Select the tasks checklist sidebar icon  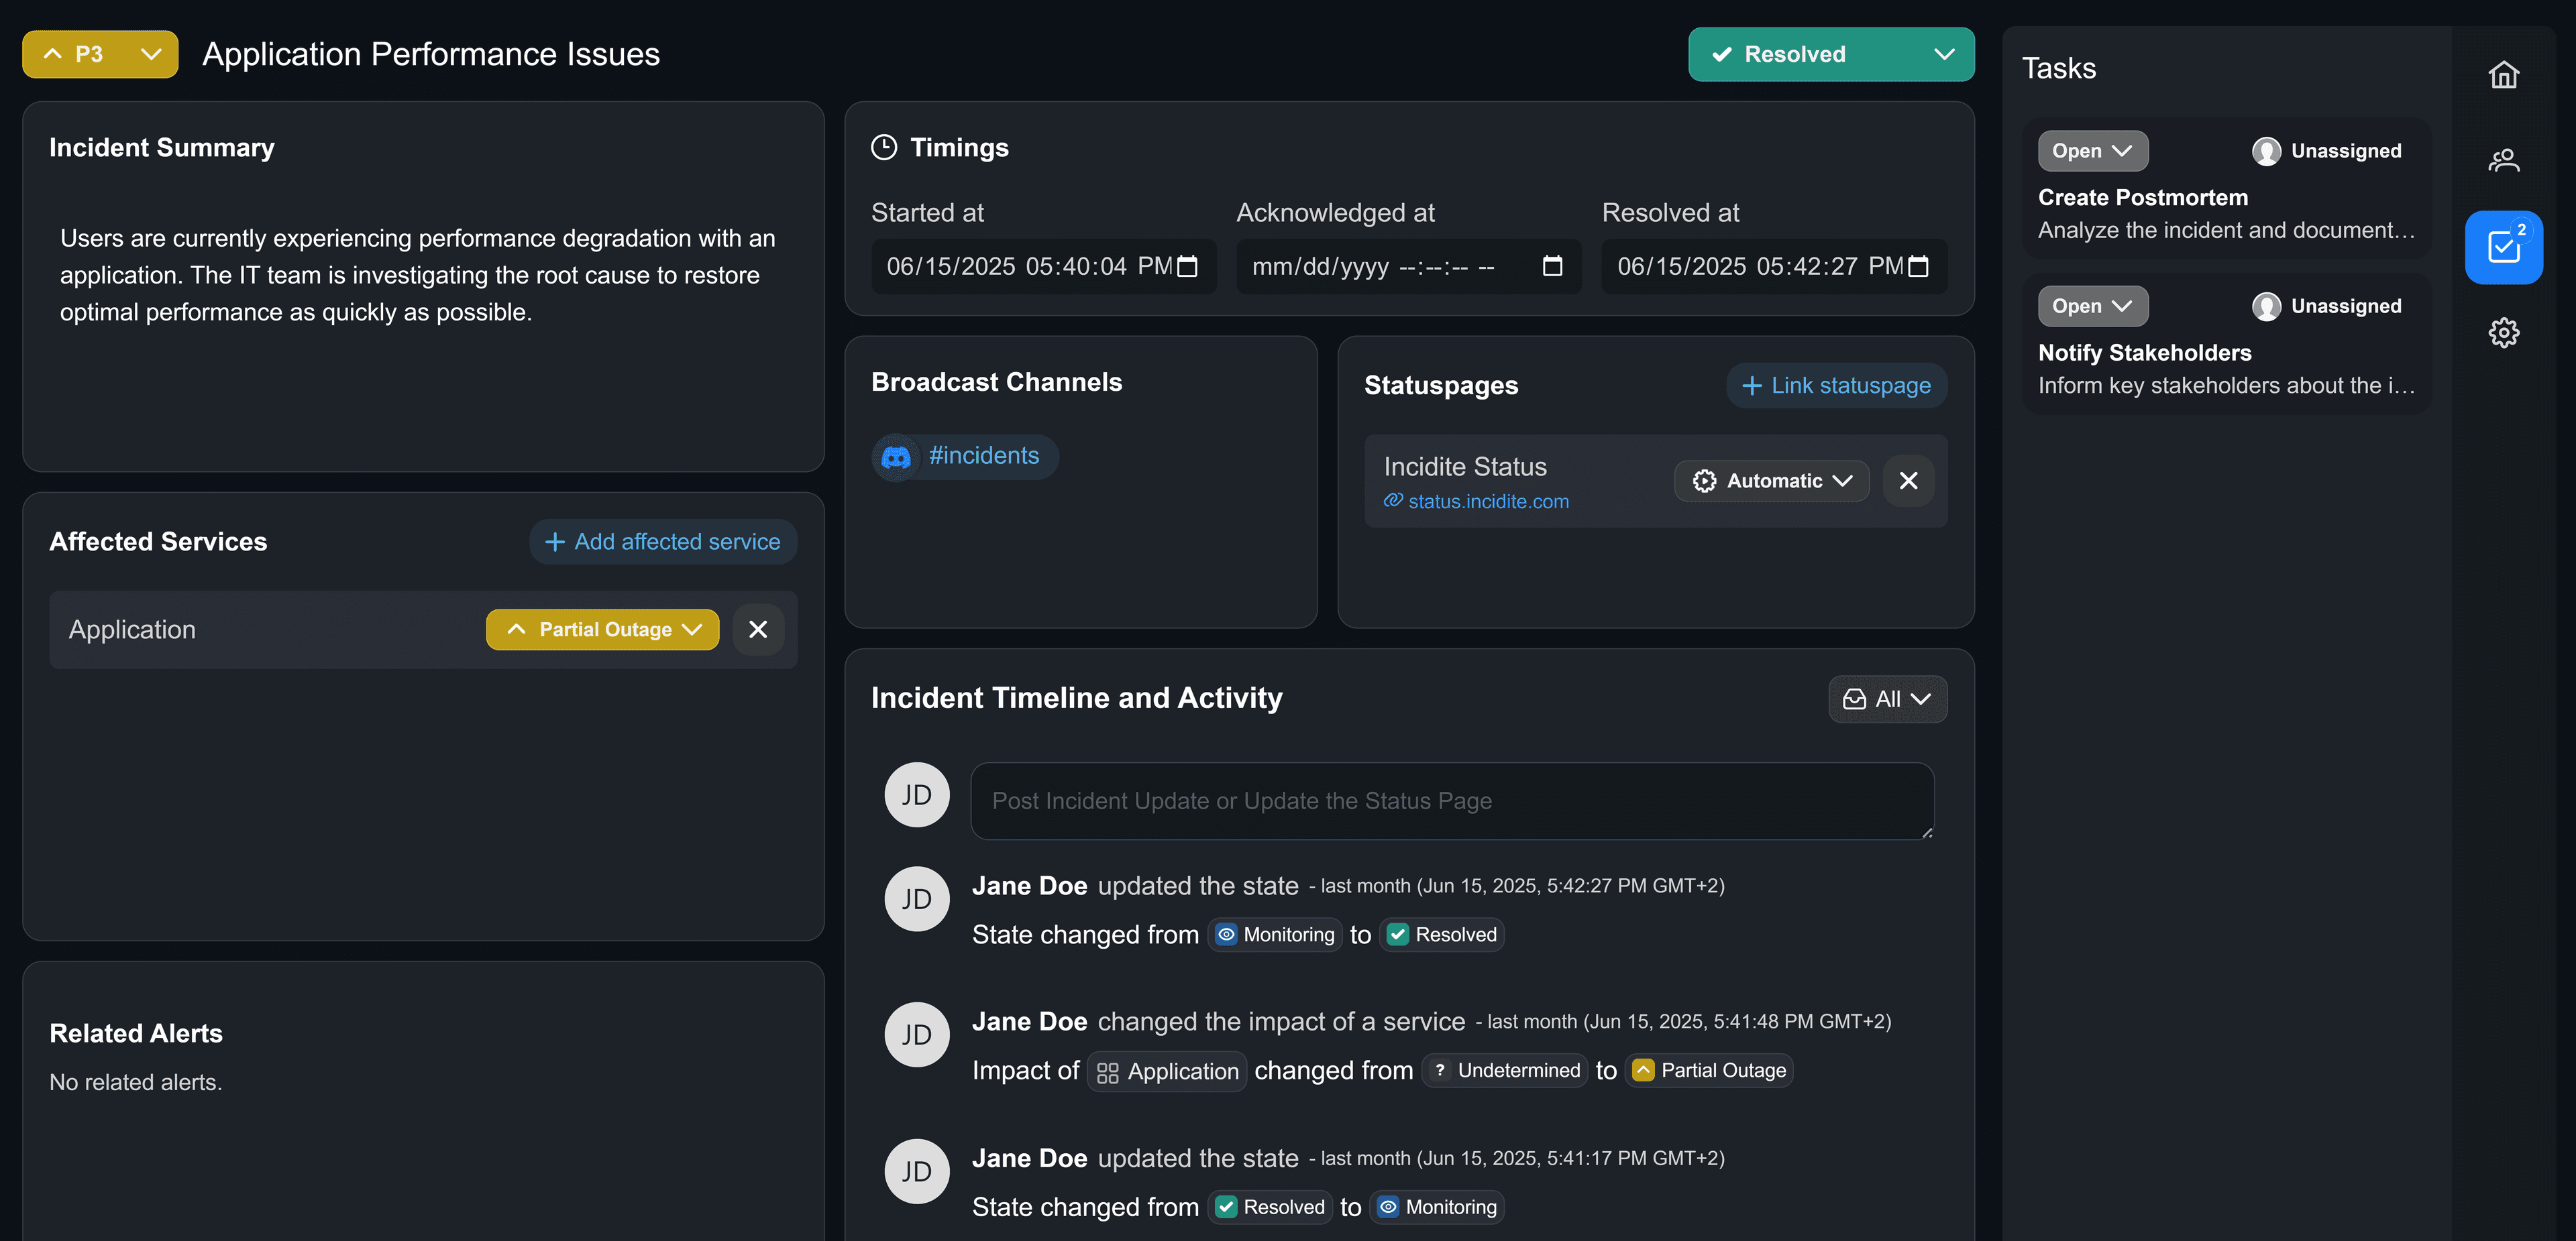(2503, 248)
